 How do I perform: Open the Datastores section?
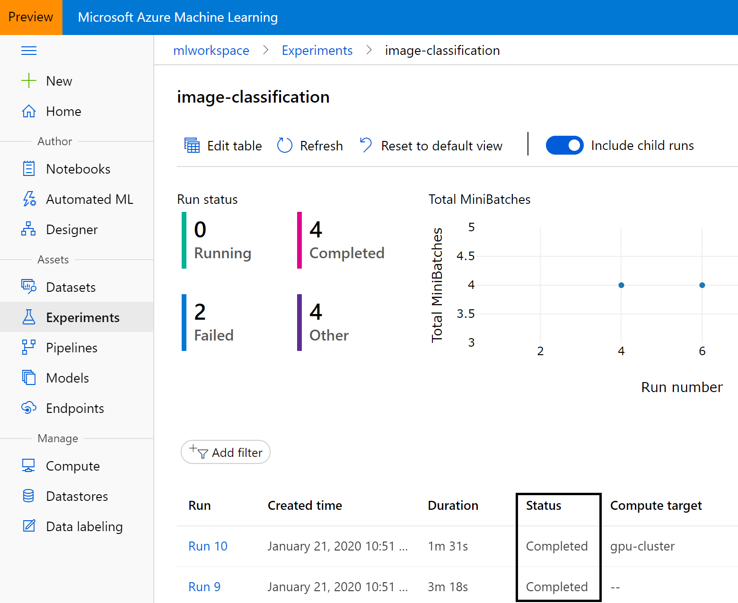coord(77,496)
